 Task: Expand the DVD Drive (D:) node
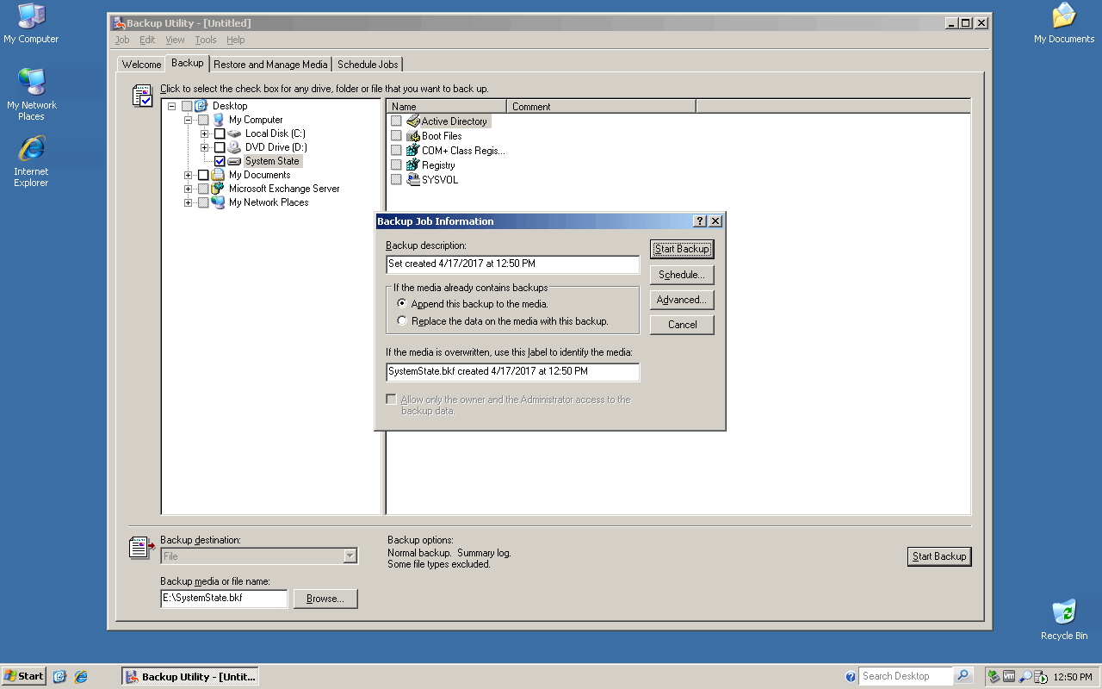click(x=205, y=147)
